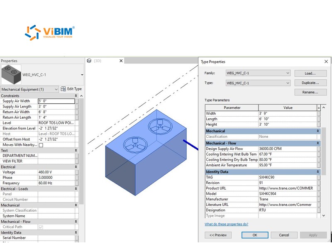Viewport: 332px width, 249px height.
Task: Click the Critical Path checkbox
Action: point(41,227)
